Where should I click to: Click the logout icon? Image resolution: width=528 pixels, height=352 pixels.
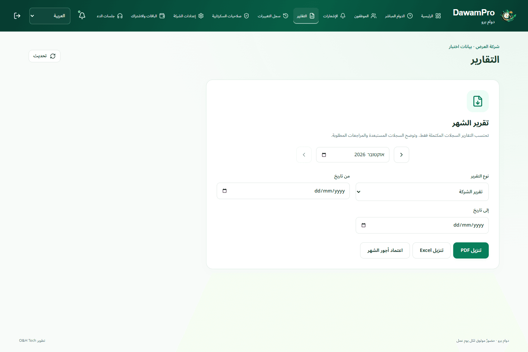tap(17, 16)
